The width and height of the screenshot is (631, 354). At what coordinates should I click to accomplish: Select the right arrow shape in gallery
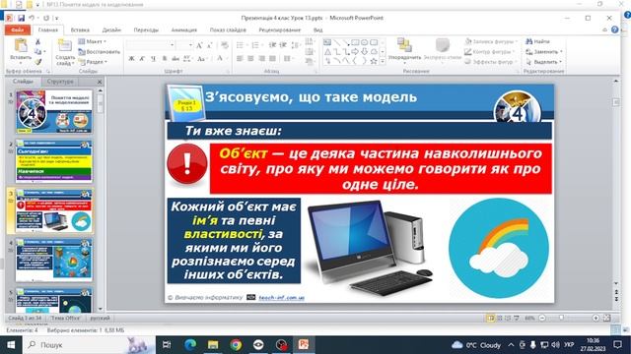click(355, 52)
